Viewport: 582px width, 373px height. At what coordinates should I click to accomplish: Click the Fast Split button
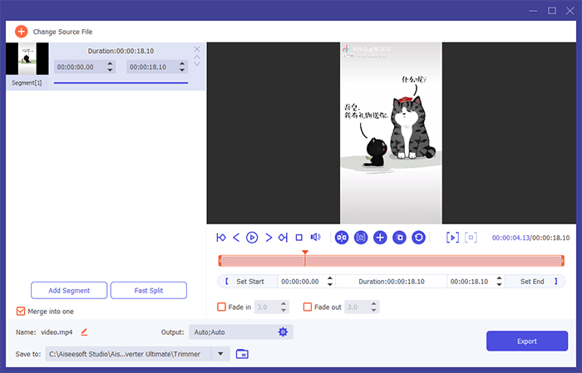[x=149, y=290]
